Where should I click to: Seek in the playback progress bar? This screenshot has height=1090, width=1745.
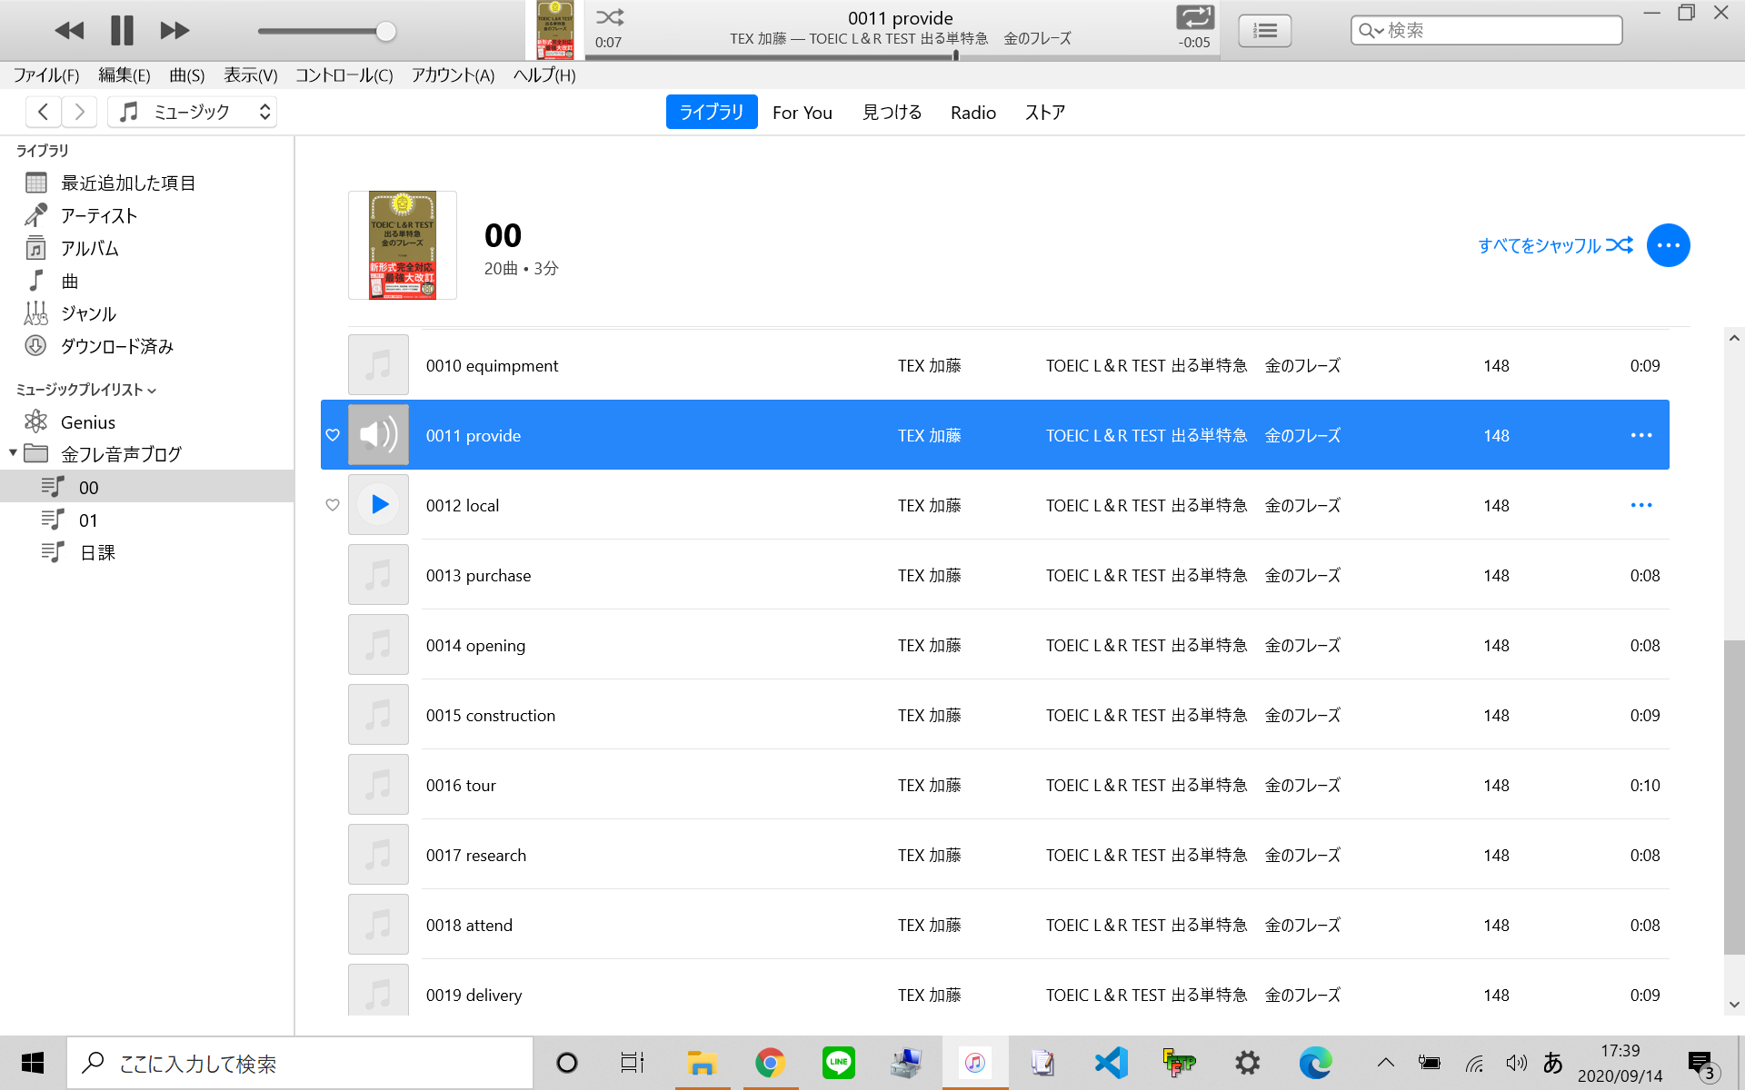coord(902,56)
